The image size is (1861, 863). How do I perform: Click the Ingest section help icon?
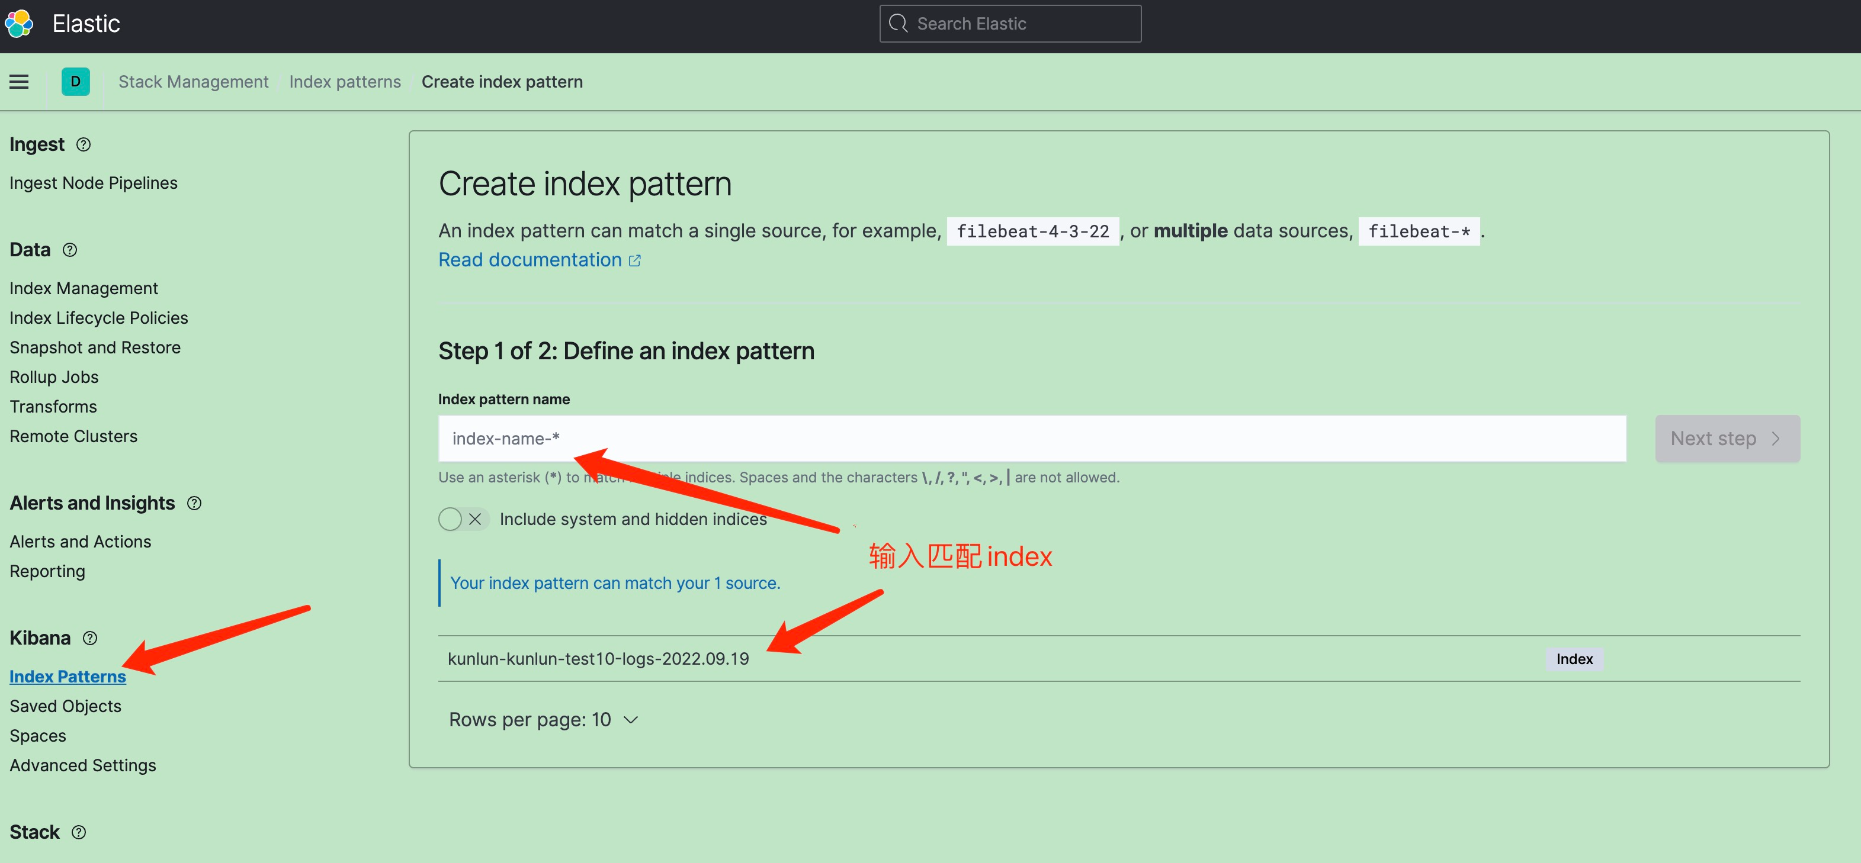[84, 144]
